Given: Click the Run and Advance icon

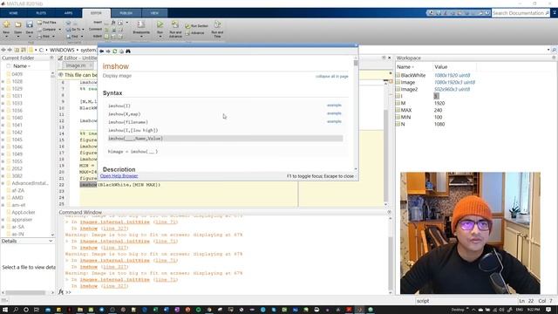Looking at the screenshot, I should 175,24.
